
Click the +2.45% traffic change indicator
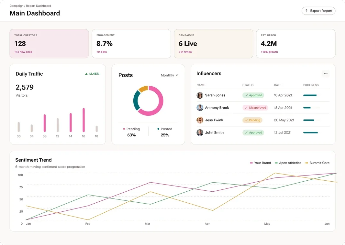click(x=92, y=74)
